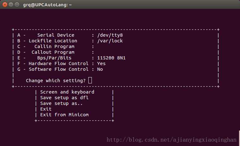Toggle Software Flow Control No value

[x=100, y=69]
